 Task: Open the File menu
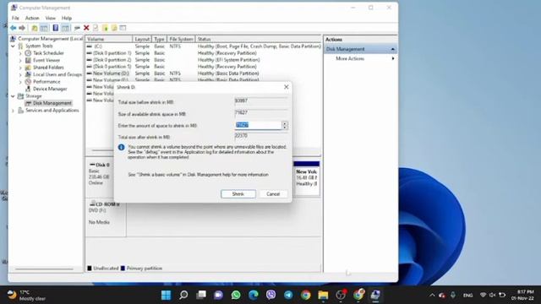(15, 18)
